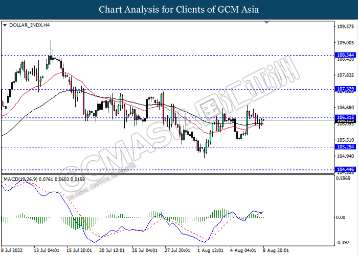The height and width of the screenshot is (255, 358).
Task: Open the DOLLAR_INDX,H4 symbol dropdown arrow
Action: pyautogui.click(x=5, y=25)
